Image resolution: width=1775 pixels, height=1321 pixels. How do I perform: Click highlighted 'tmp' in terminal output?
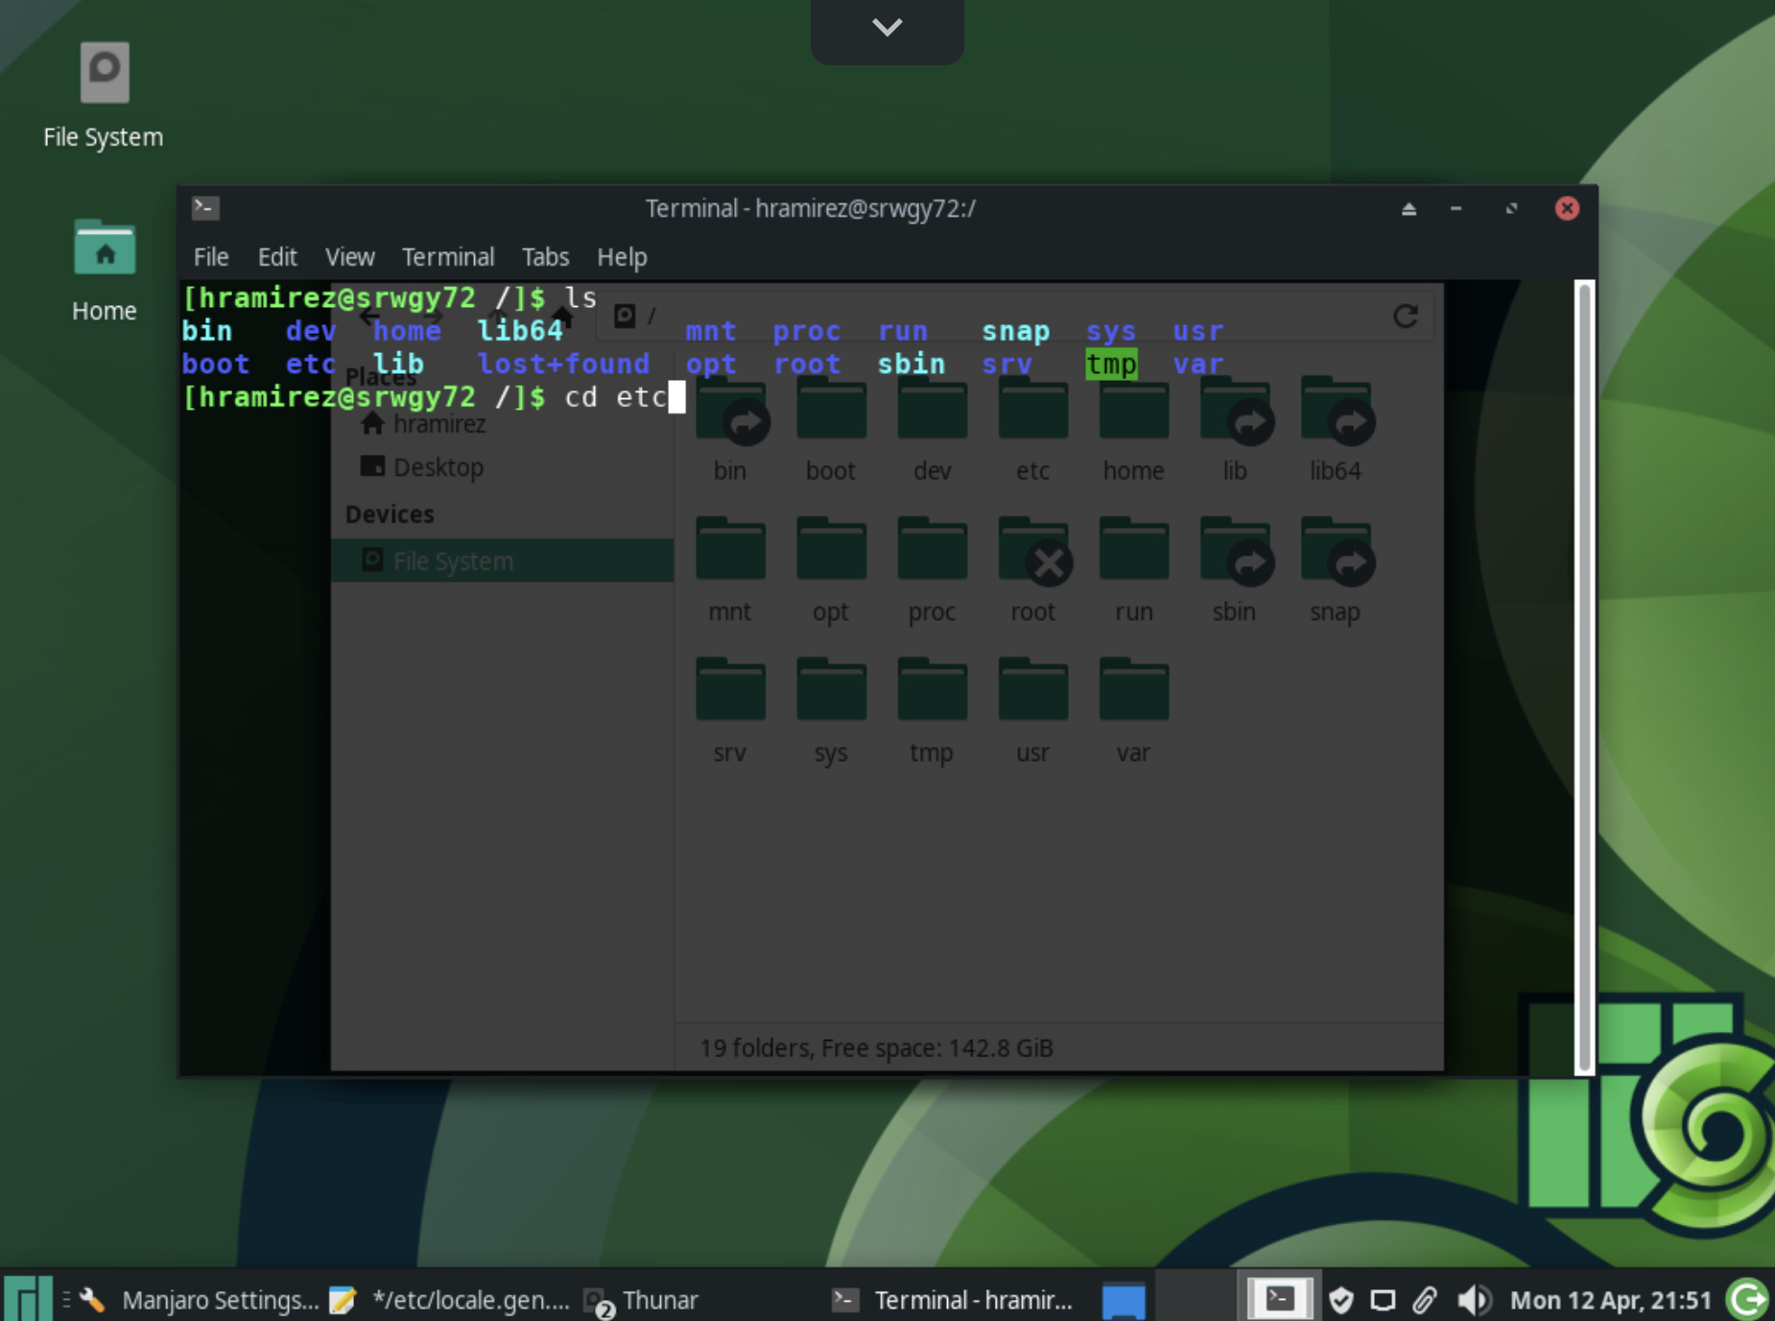(1111, 364)
